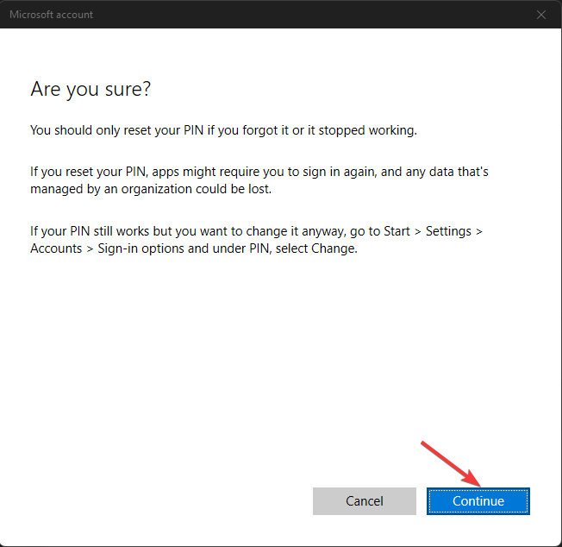Click the paragraph warning about organization data loss
Image resolution: width=562 pixels, height=547 pixels.
[x=259, y=180]
